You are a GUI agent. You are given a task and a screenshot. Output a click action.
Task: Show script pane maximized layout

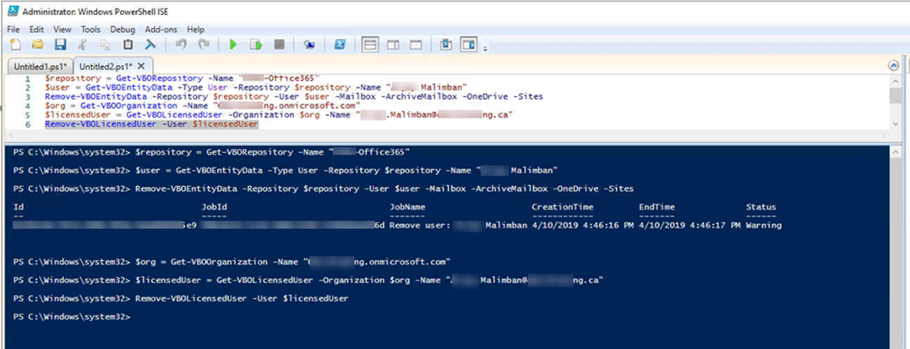click(416, 44)
